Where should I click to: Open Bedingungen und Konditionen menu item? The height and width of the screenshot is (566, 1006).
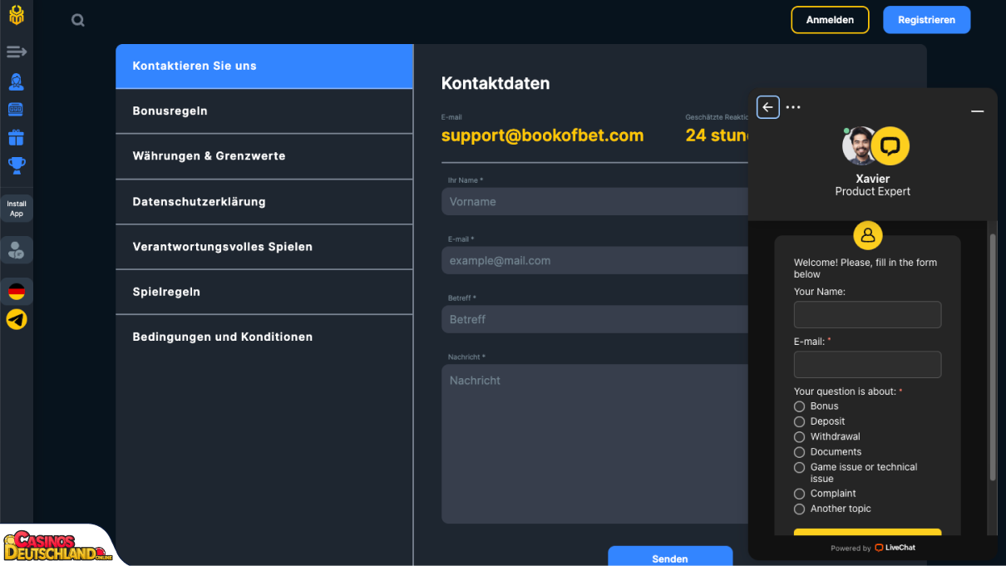[264, 337]
